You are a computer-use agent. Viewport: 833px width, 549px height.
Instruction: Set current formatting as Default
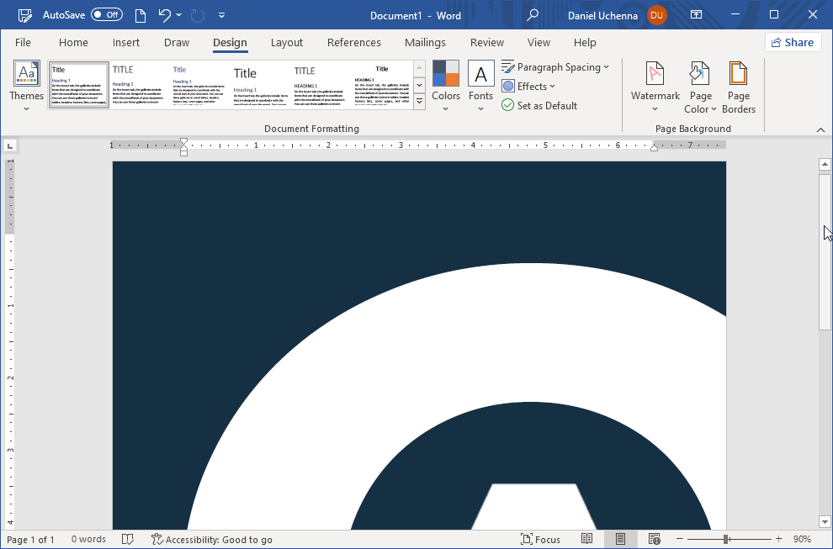[540, 105]
